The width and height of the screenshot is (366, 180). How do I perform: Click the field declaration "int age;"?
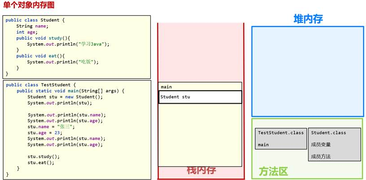27,32
